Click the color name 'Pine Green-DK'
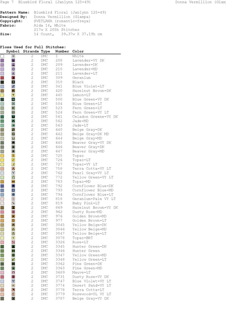The height and width of the screenshot is (320, 226). (x=87, y=264)
